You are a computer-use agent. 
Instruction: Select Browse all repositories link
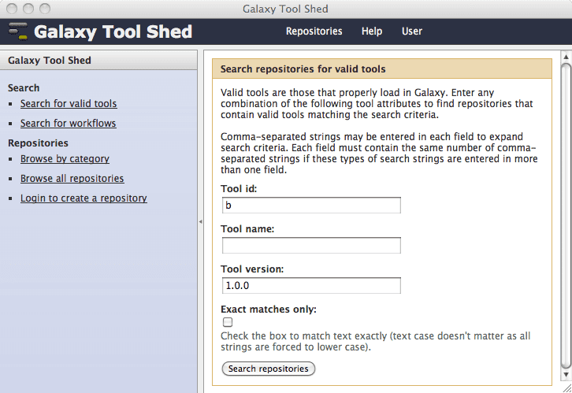coord(72,179)
